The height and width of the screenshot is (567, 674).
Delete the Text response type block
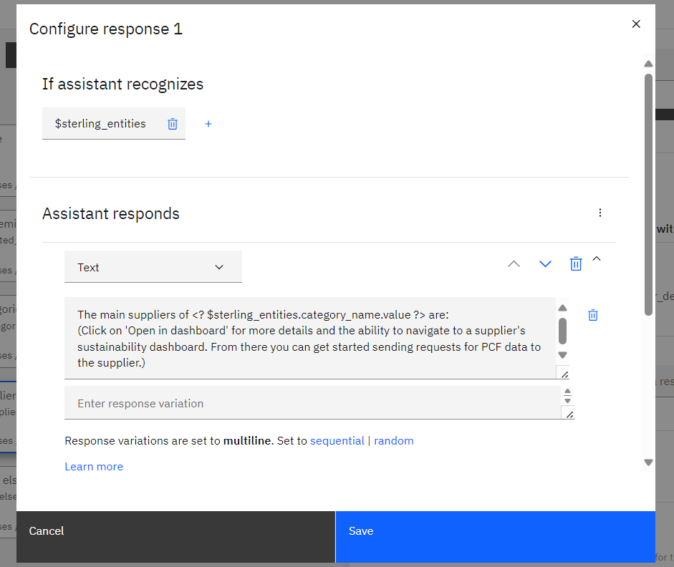pyautogui.click(x=576, y=263)
